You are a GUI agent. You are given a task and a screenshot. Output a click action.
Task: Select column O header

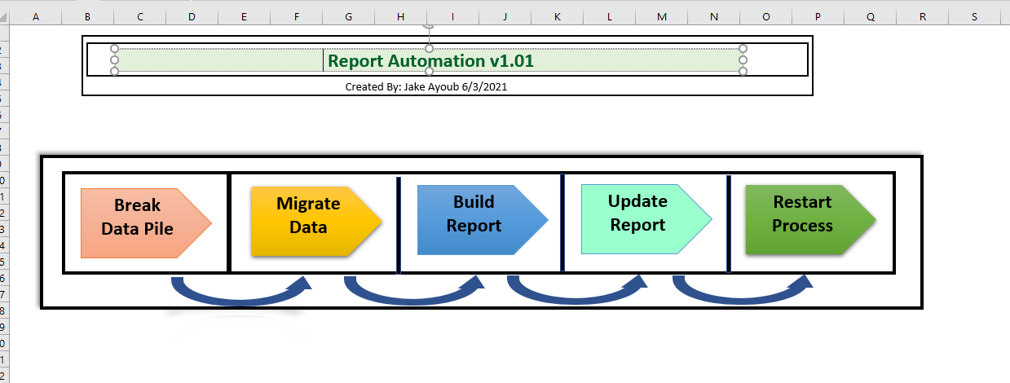tap(766, 16)
